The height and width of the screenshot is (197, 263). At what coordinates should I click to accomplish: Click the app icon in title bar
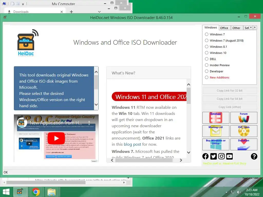point(5,17)
